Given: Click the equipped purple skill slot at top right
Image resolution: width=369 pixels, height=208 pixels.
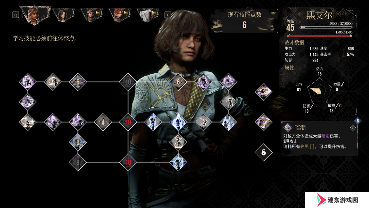Looking at the screenshot, I should (264, 92).
